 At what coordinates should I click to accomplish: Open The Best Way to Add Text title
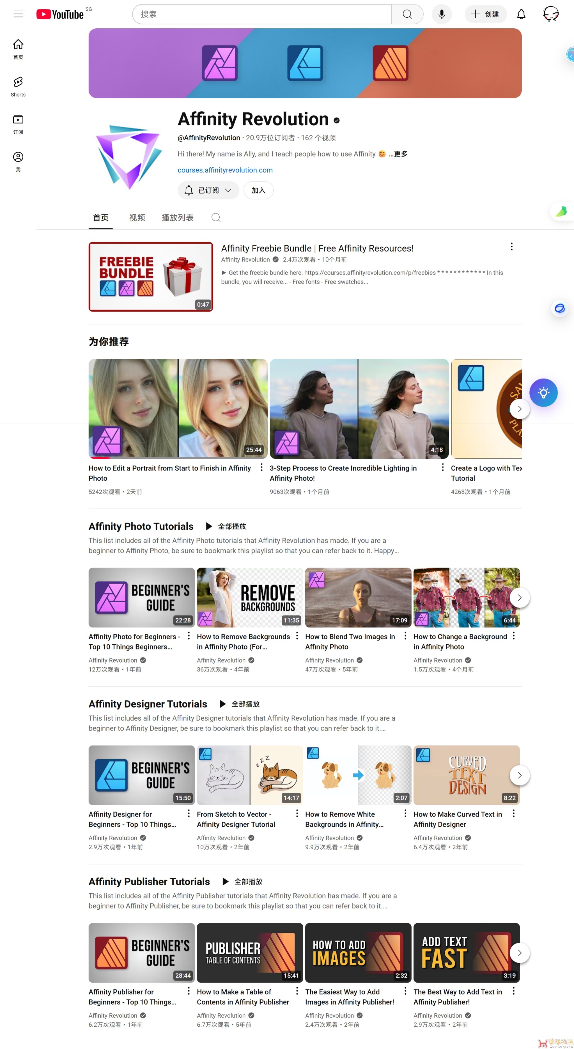458,997
